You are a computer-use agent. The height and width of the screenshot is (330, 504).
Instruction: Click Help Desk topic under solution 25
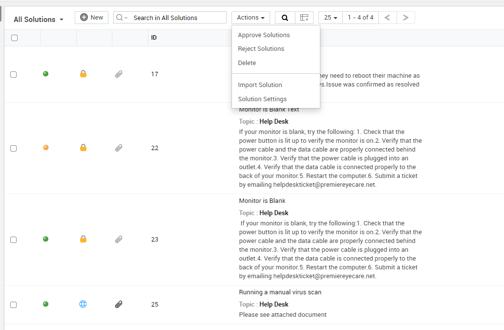pyautogui.click(x=274, y=304)
